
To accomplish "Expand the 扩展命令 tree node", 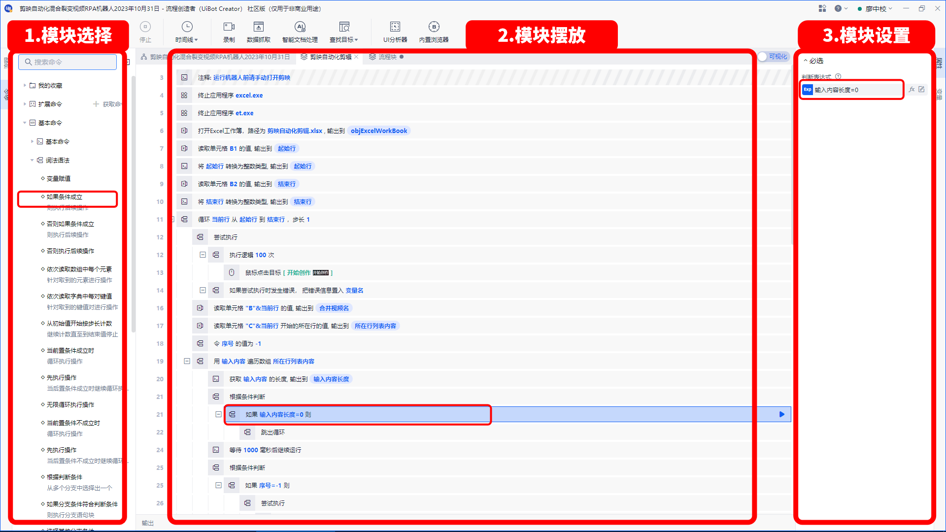I will (x=25, y=104).
